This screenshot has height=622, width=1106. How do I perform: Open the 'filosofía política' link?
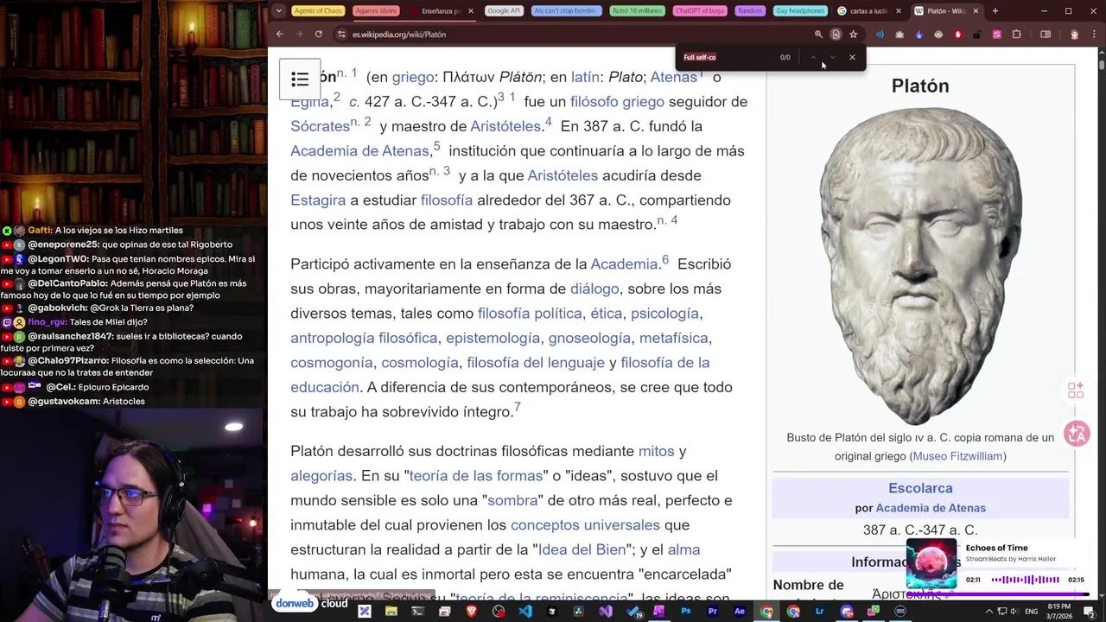pyautogui.click(x=530, y=313)
